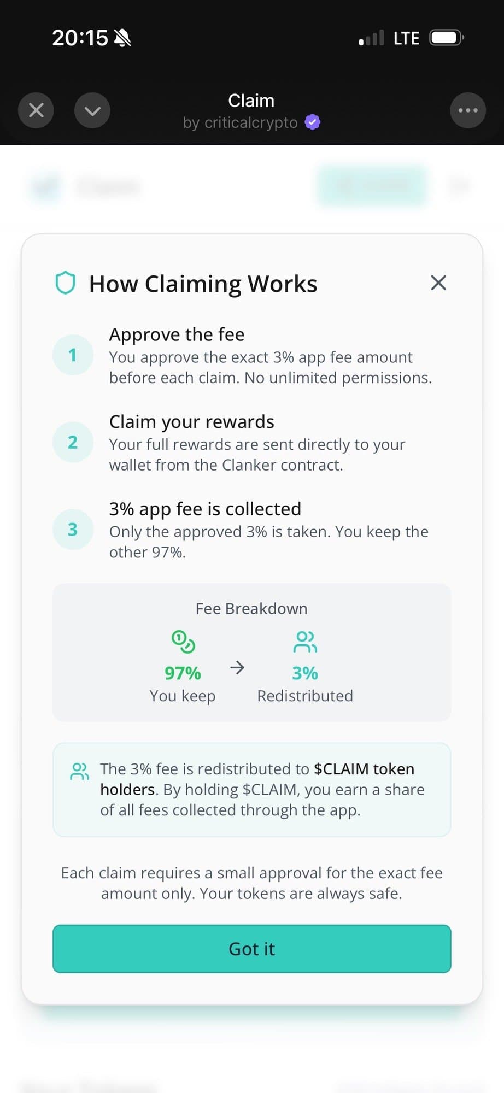The image size is (504, 1093).
Task: Tap the minimize chevron in the header
Action: point(92,110)
